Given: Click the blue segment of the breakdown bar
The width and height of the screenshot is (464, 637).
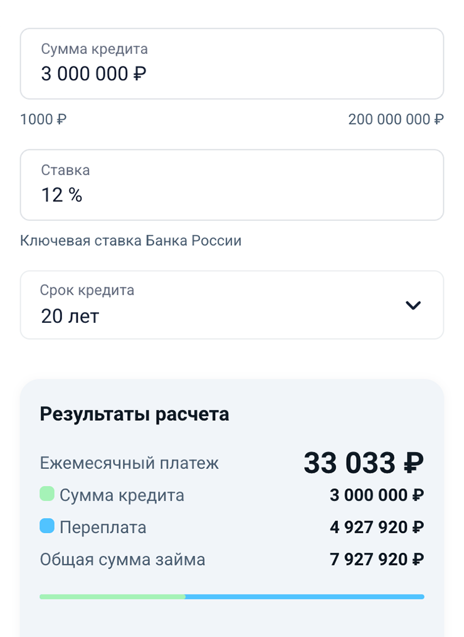Looking at the screenshot, I should pos(305,597).
